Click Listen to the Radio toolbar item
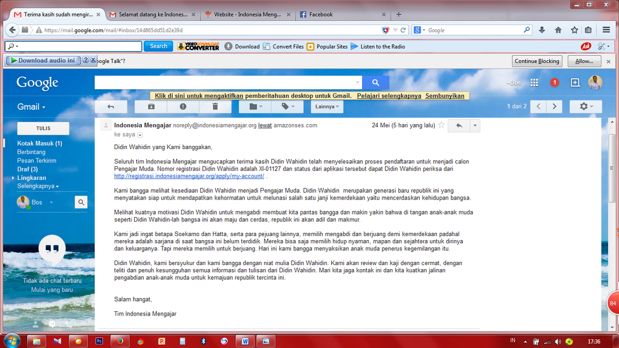 click(x=378, y=46)
